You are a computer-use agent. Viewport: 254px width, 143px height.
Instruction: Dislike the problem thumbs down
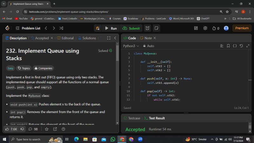tap(22, 129)
